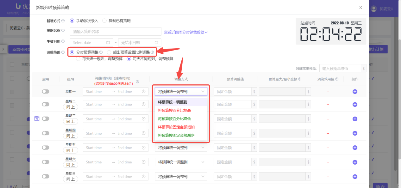This screenshot has width=401, height=188.
Task: Select the 复制已有策略 radio option
Action: (x=105, y=21)
